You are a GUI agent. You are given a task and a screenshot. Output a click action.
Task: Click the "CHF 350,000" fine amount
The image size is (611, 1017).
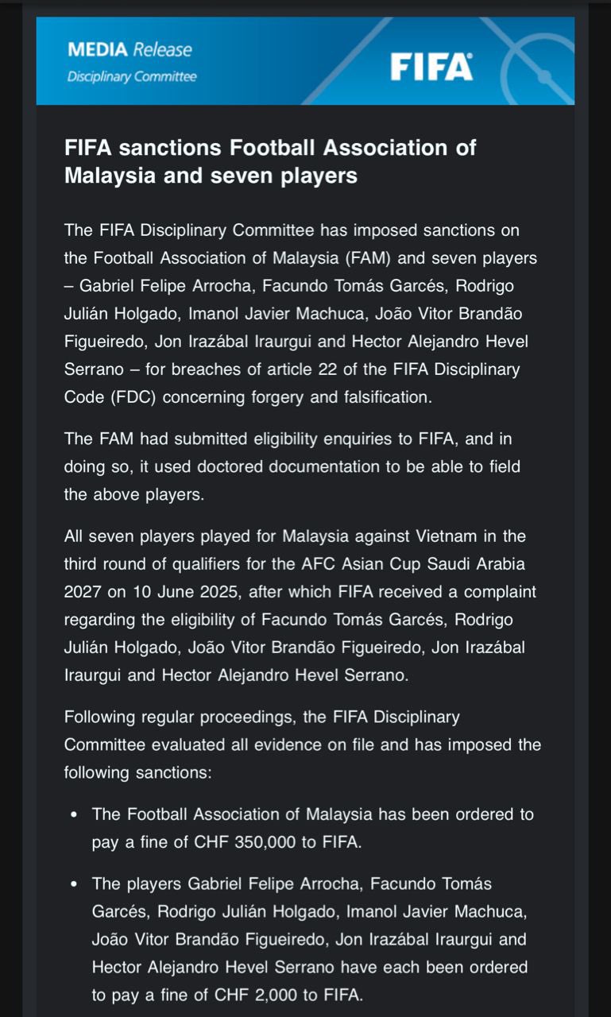[246, 842]
